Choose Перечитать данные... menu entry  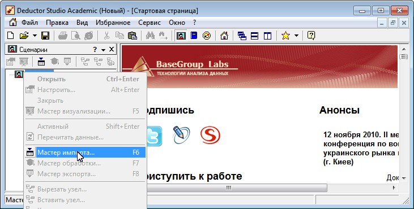(x=86, y=137)
